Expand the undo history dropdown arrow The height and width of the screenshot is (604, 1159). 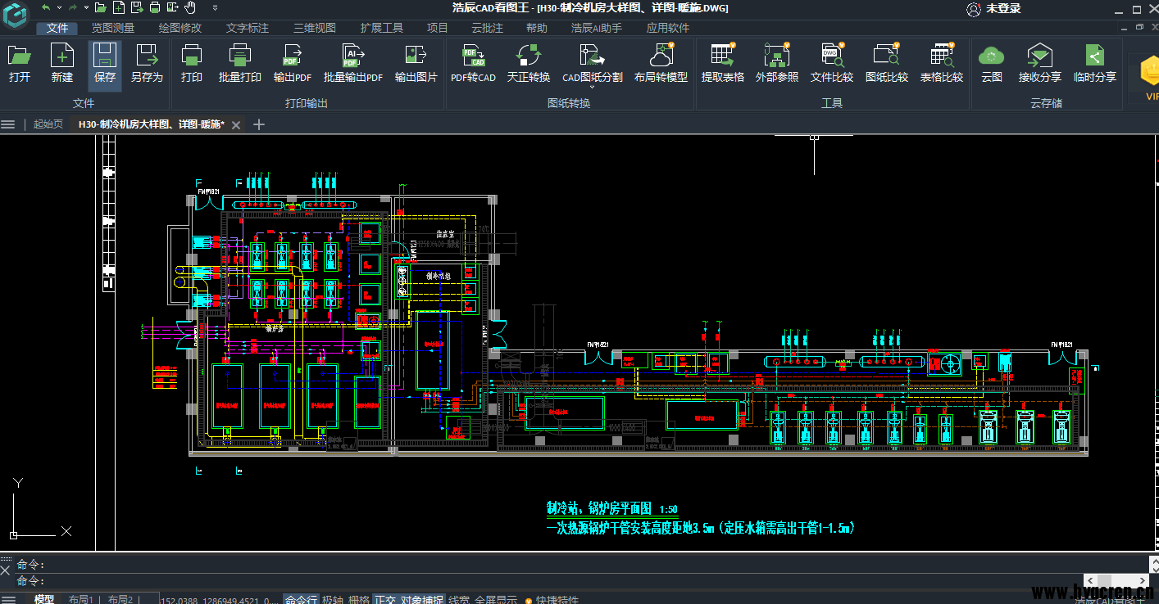[x=58, y=8]
